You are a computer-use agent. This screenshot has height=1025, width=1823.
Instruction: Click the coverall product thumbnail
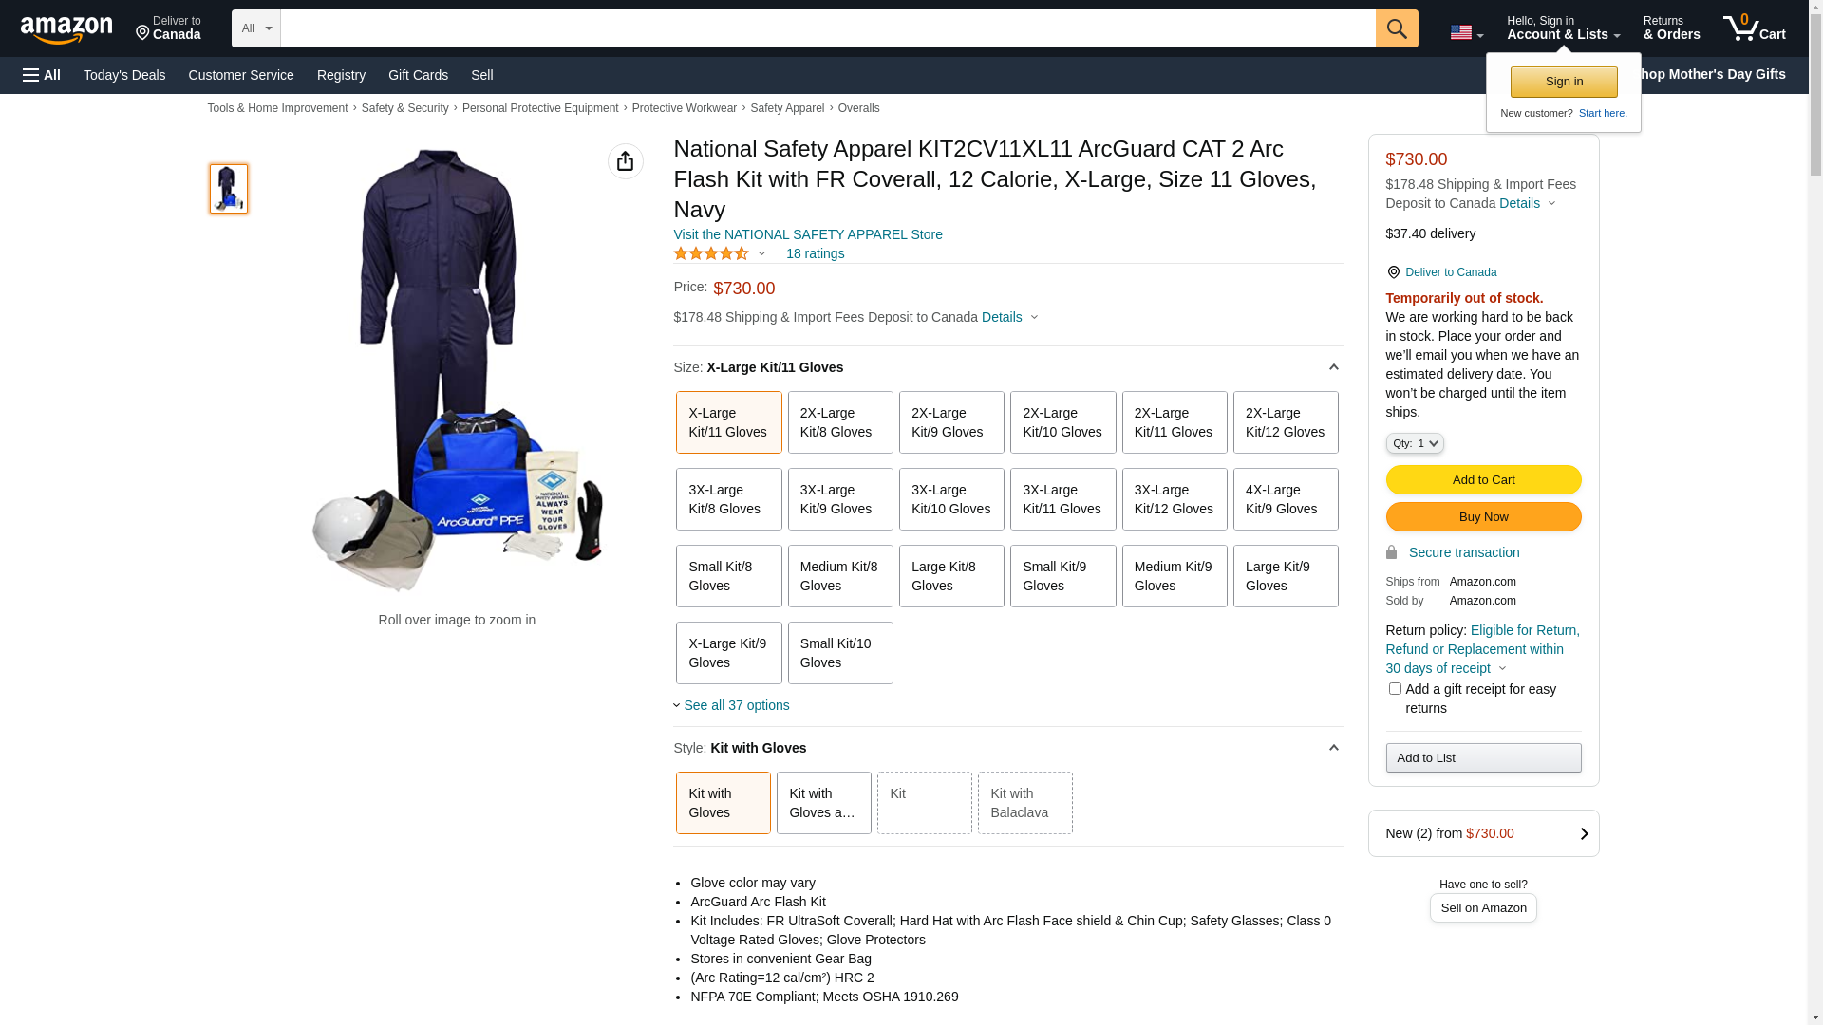(228, 188)
